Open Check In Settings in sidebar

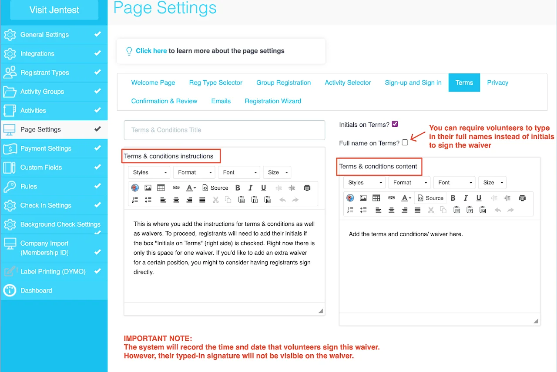tap(54, 205)
